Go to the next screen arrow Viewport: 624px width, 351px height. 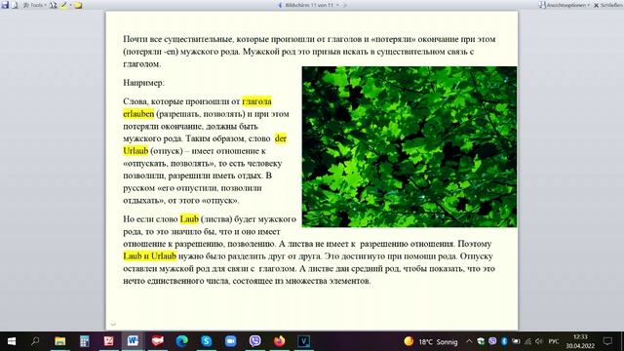[344, 5]
